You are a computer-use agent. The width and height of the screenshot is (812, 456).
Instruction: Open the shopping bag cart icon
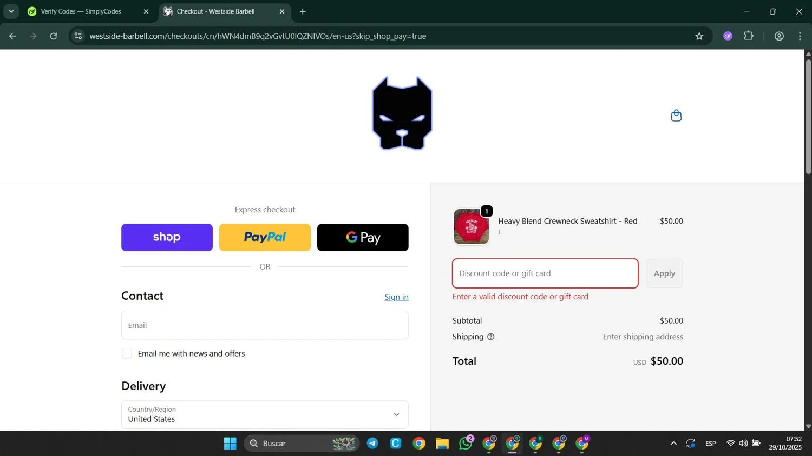676,116
